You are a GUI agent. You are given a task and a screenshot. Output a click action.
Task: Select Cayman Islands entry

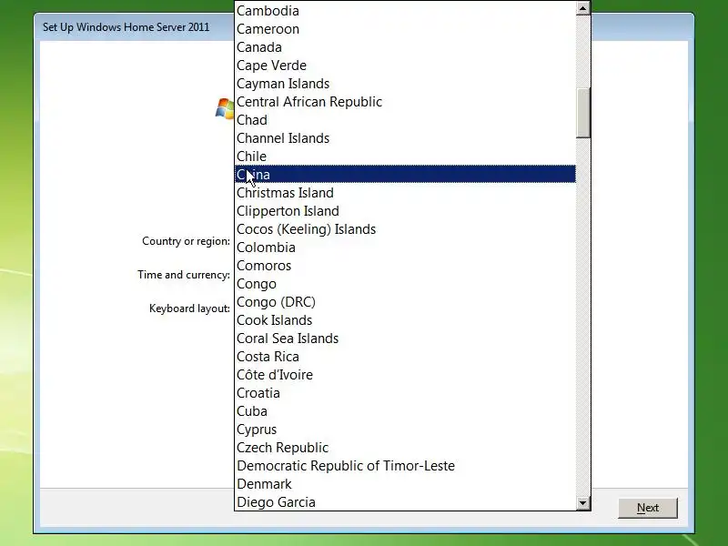tap(405, 84)
